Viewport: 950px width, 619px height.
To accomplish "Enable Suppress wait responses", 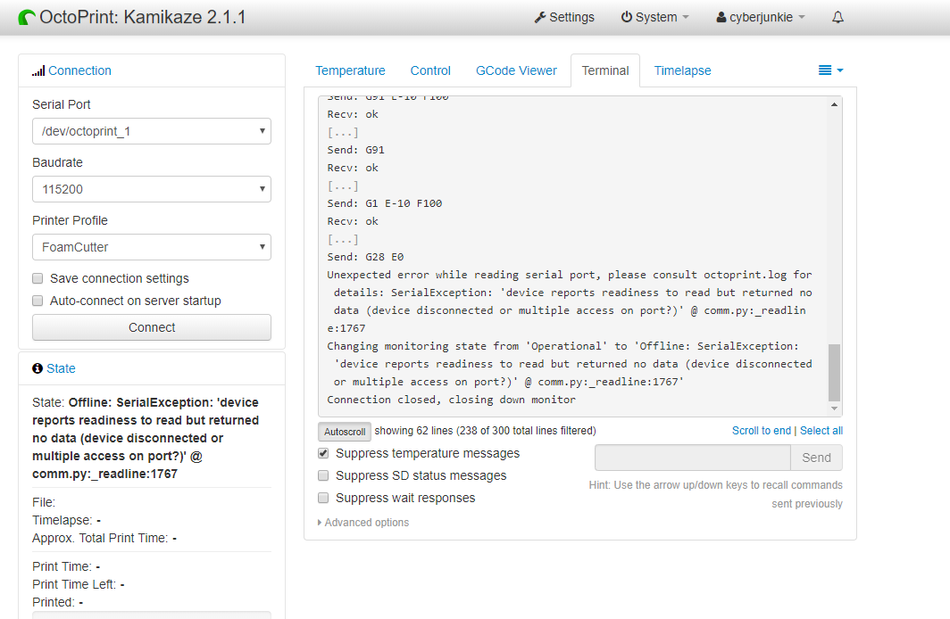I will point(323,498).
